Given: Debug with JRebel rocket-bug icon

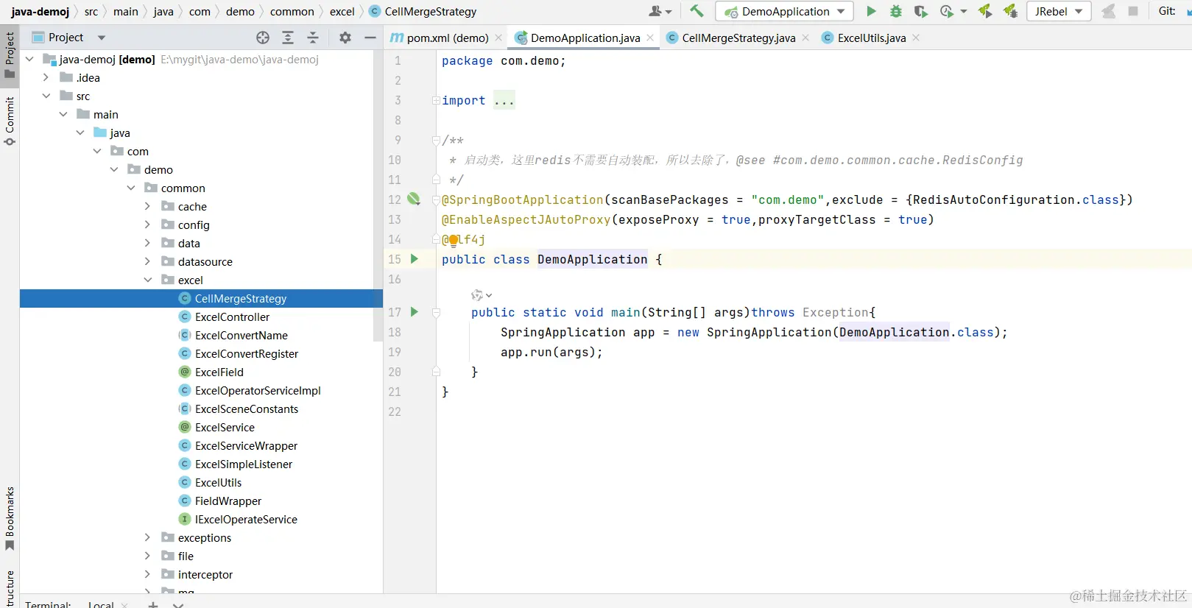Looking at the screenshot, I should [x=1010, y=11].
